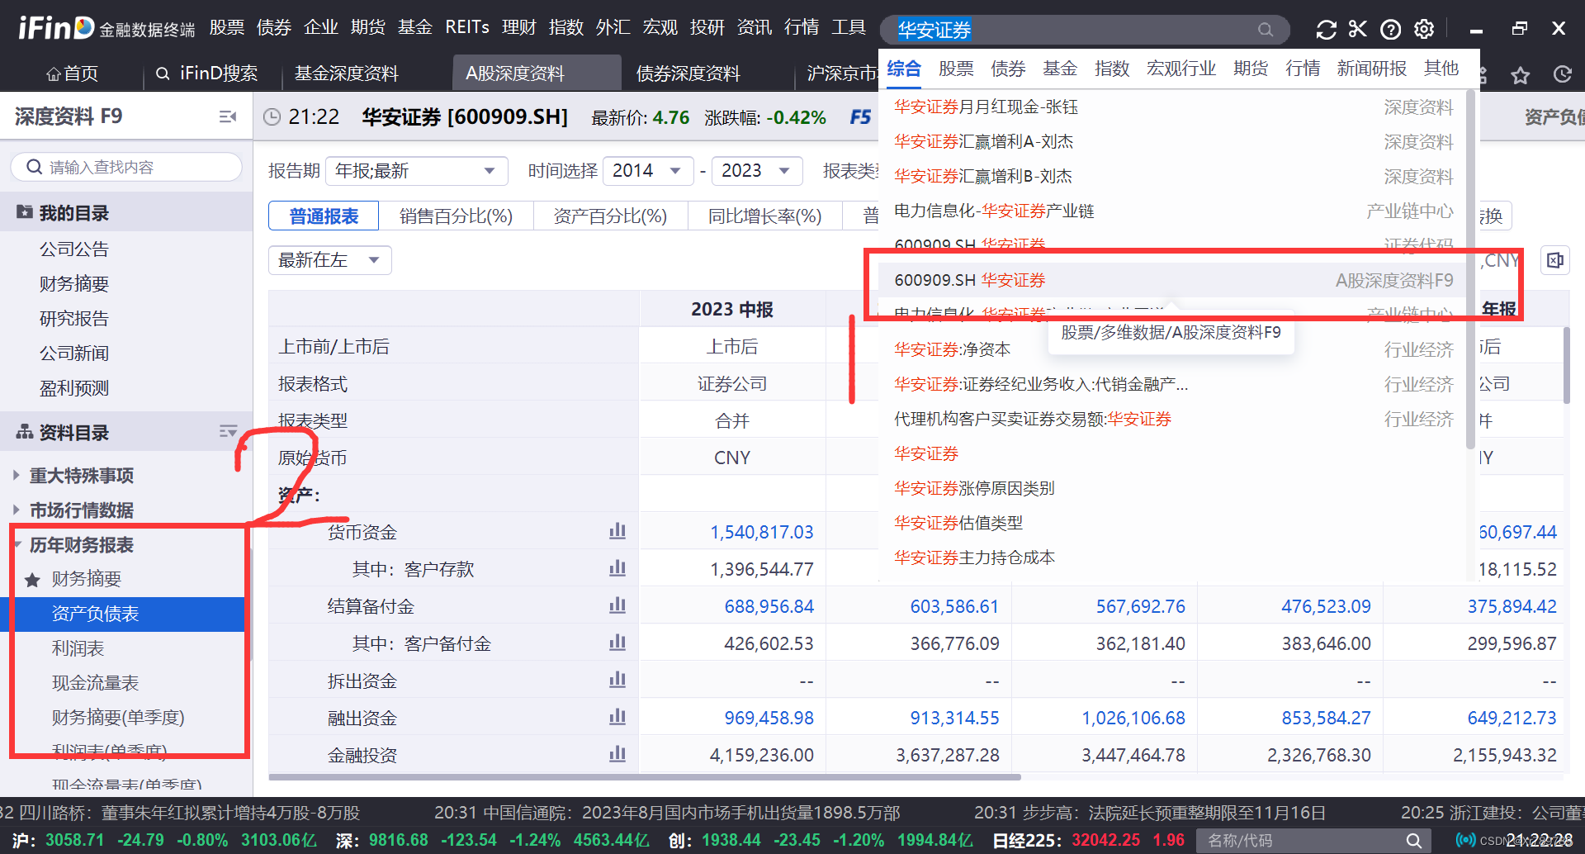Switch to 基金深度资料 tab

coord(347,74)
